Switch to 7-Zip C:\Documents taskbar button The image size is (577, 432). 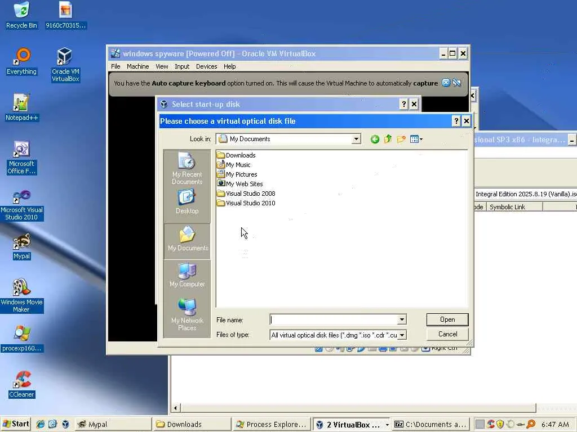tap(431, 424)
